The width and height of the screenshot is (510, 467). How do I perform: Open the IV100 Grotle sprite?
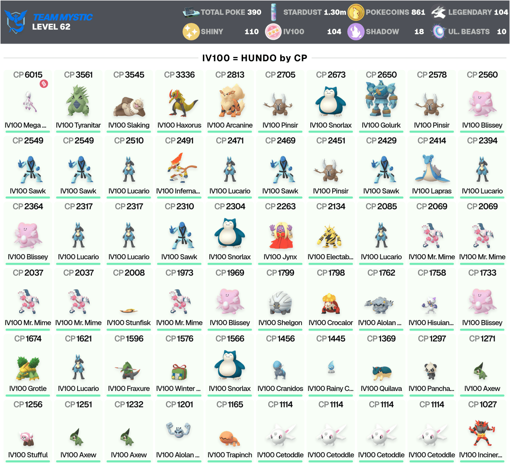point(28,368)
